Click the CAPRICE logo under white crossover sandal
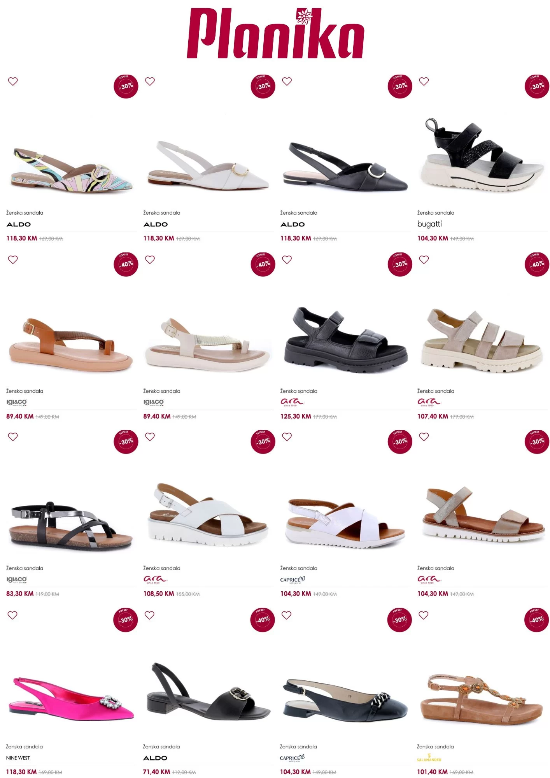Image resolution: width=550 pixels, height=778 pixels. [293, 580]
